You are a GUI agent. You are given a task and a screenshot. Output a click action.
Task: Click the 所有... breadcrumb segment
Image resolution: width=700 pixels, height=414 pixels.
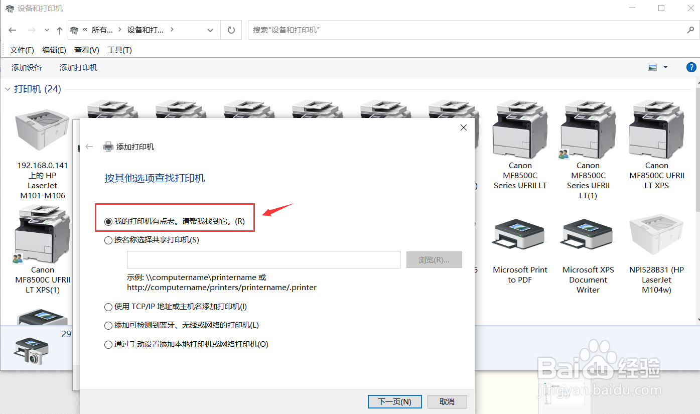point(102,30)
